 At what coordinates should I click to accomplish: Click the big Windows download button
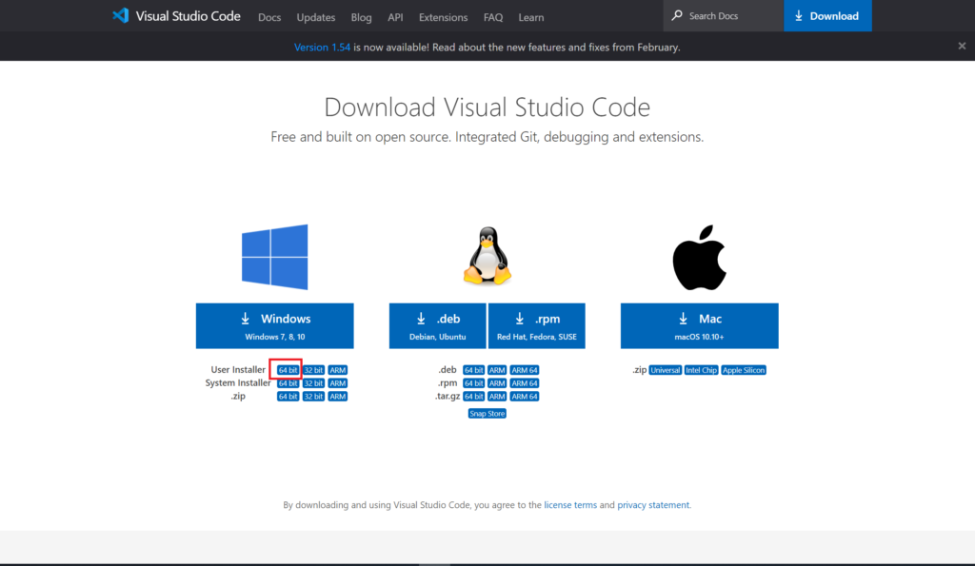click(x=275, y=325)
